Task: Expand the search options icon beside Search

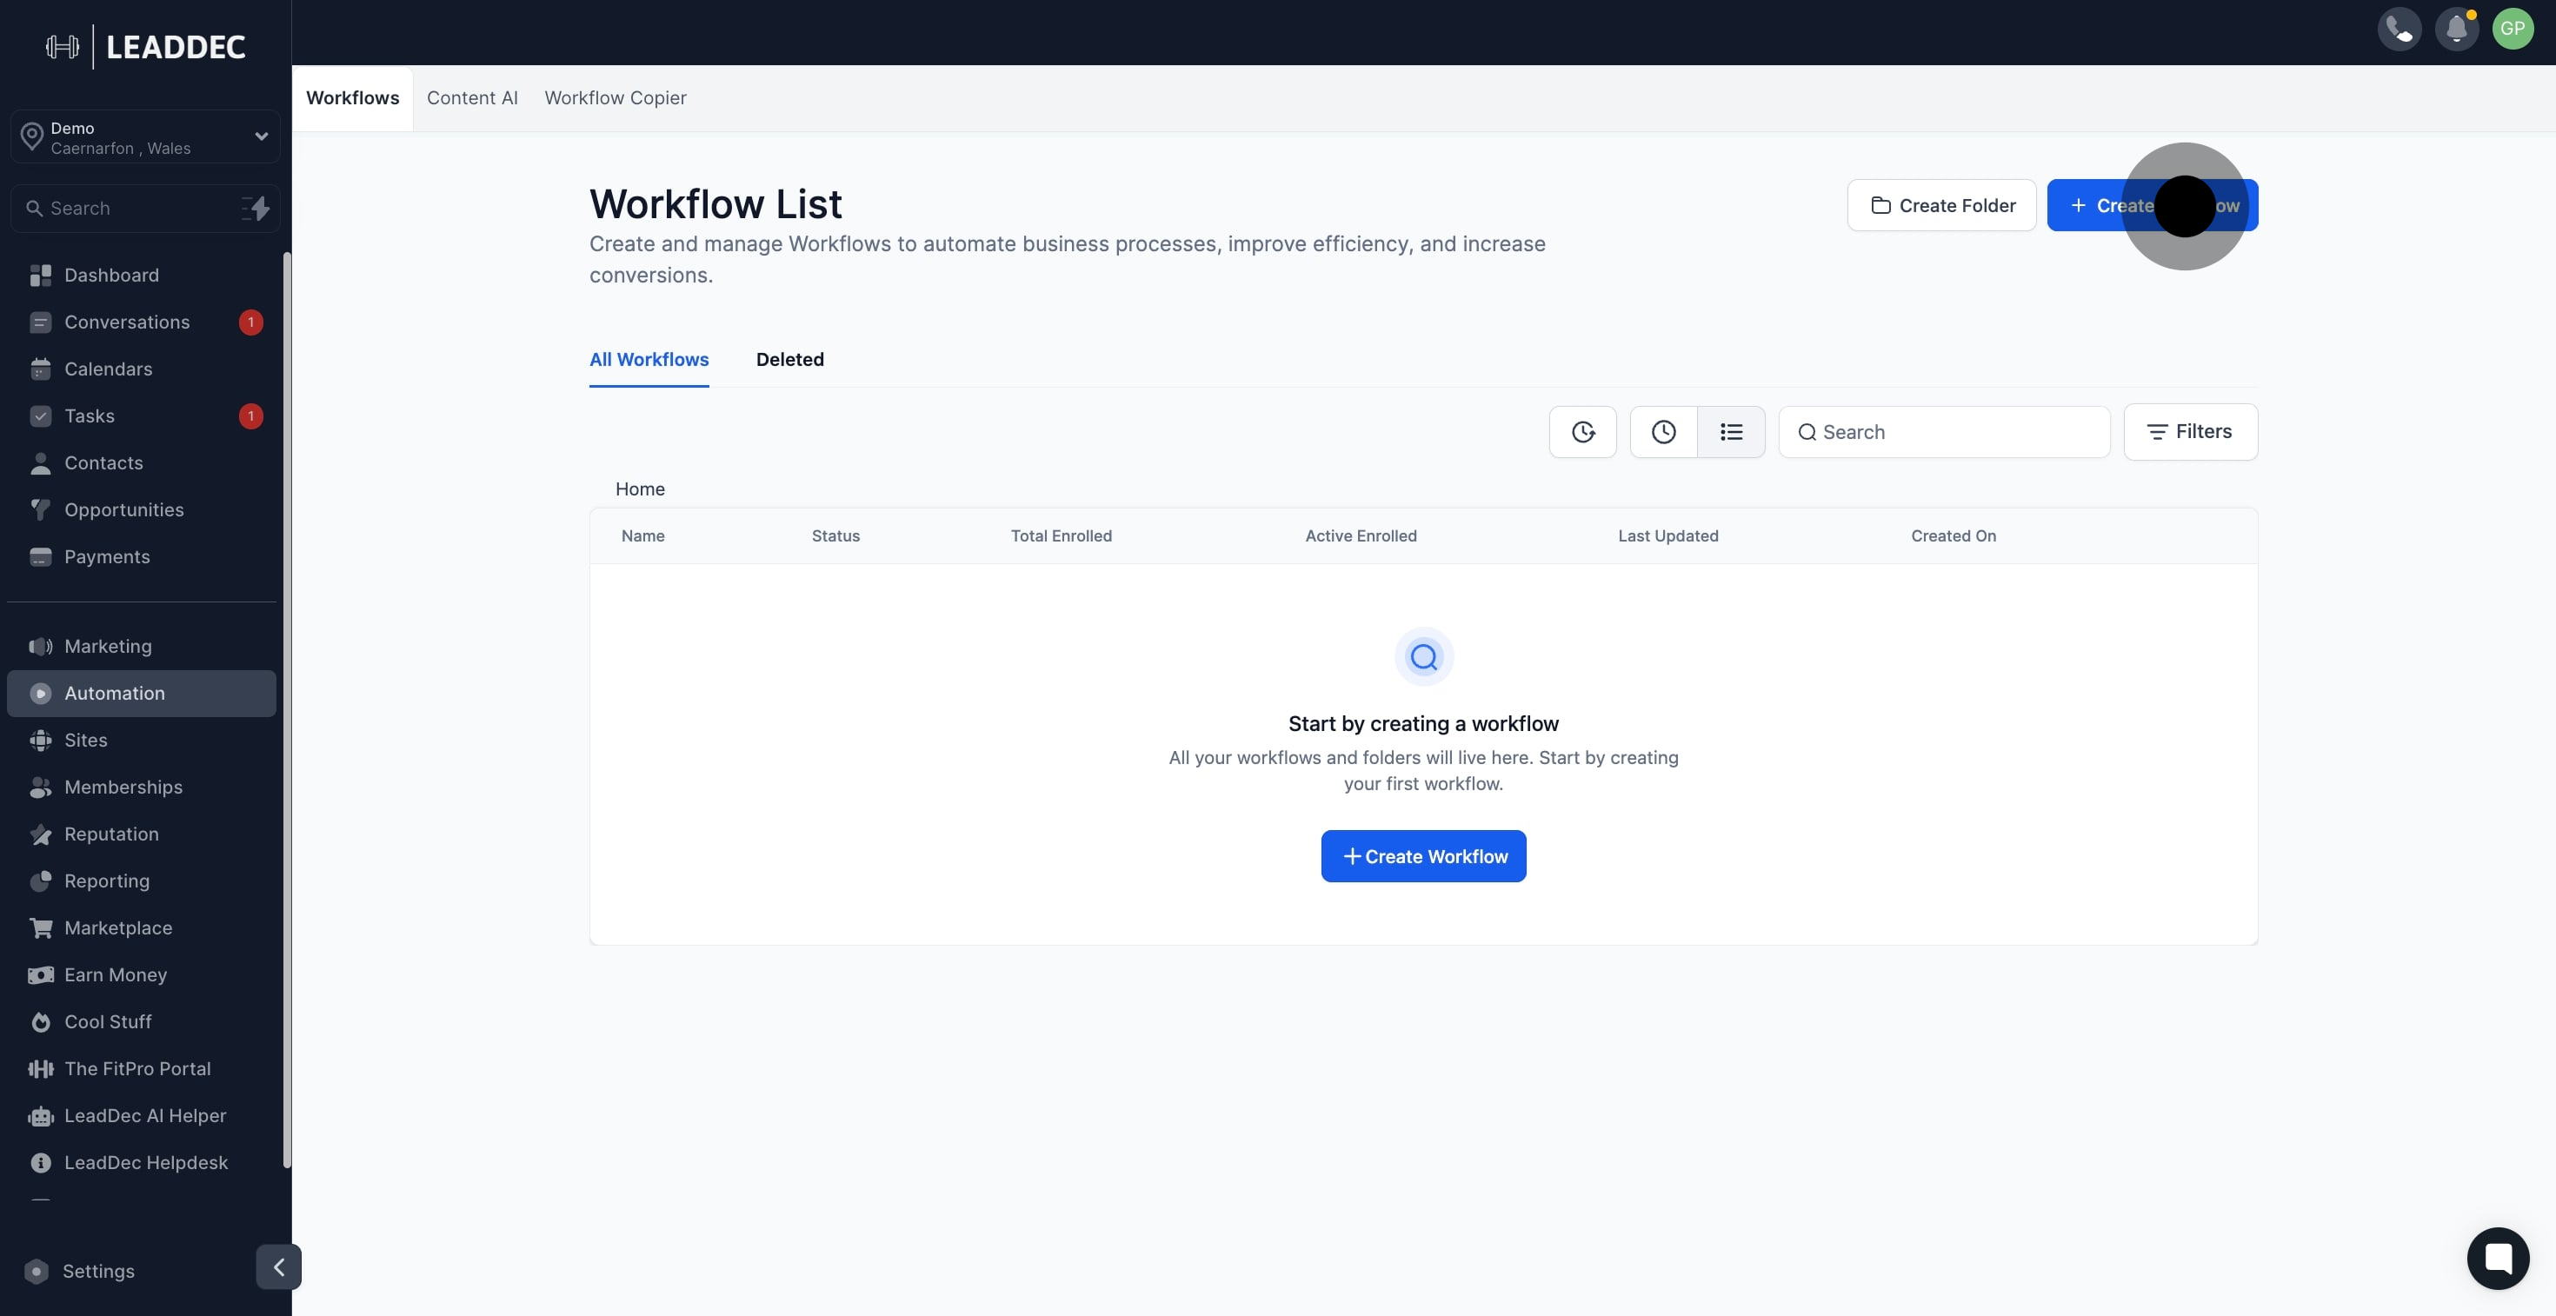Action: tap(255, 209)
